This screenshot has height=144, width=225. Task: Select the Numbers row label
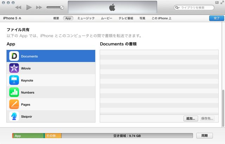[x=28, y=92]
